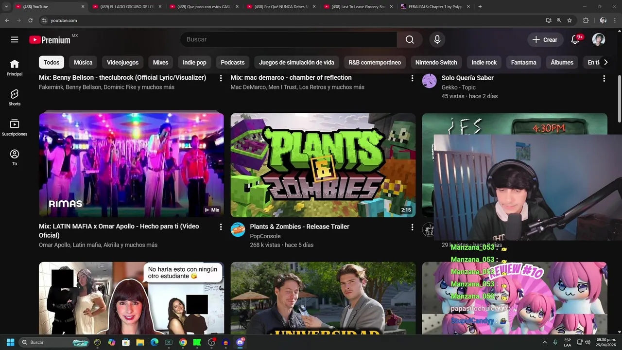The width and height of the screenshot is (622, 350).
Task: Open Windows Start menu
Action: pyautogui.click(x=10, y=342)
